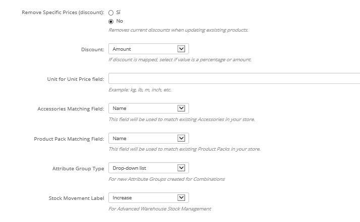Click the No option text label

pyautogui.click(x=119, y=21)
